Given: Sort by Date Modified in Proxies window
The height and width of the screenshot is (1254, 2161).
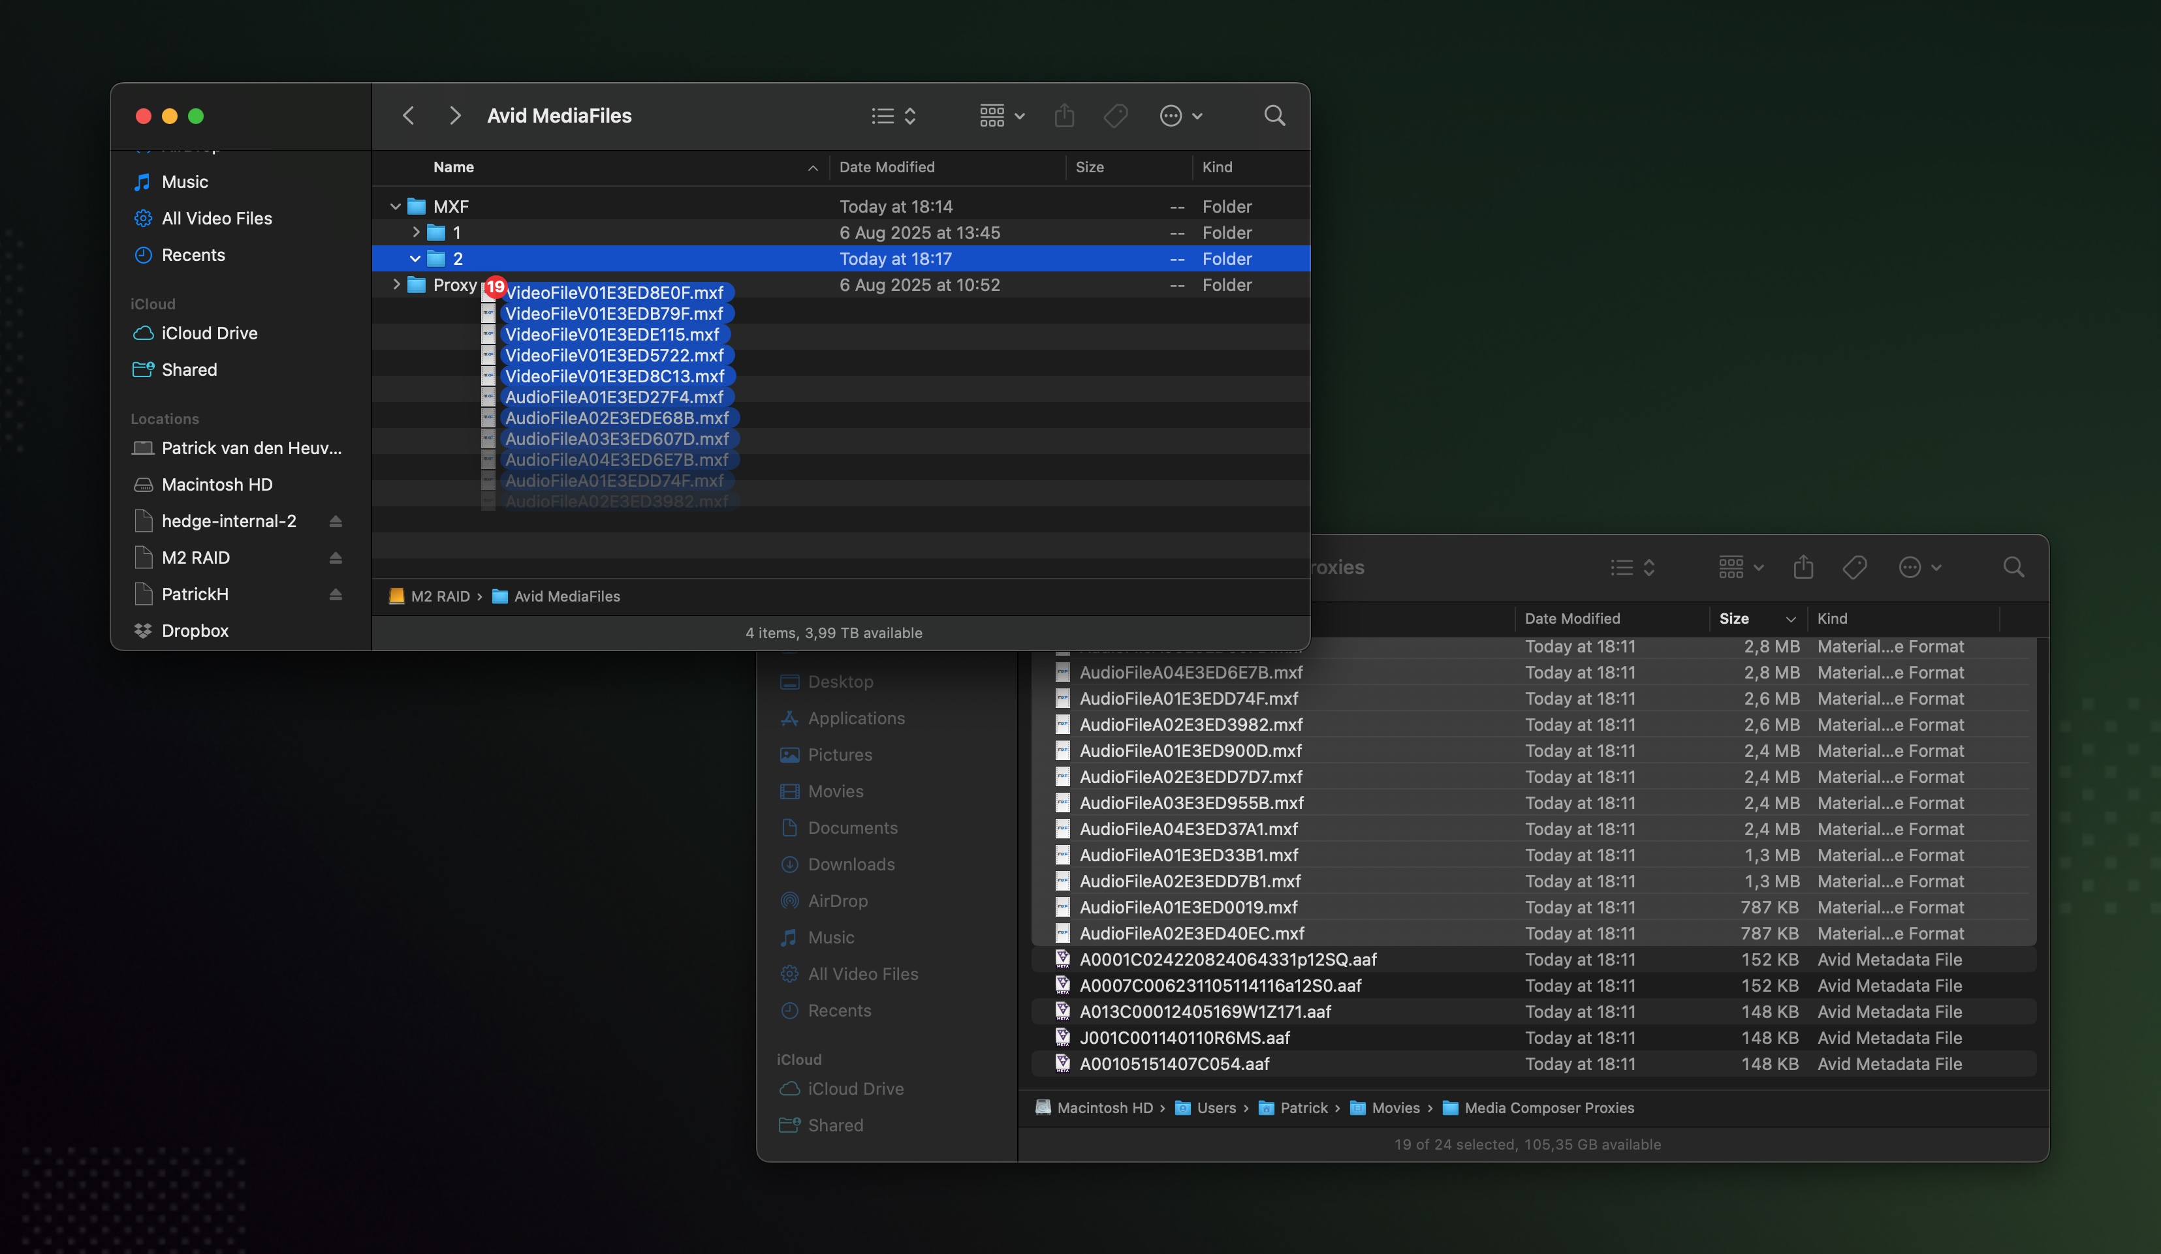Looking at the screenshot, I should (x=1612, y=619).
